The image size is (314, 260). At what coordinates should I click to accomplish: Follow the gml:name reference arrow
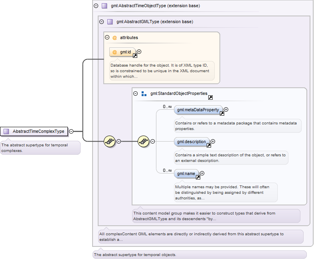[198, 177]
